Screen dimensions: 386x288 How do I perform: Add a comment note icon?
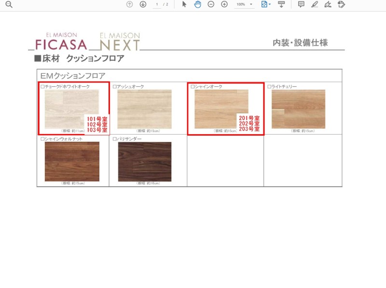click(x=301, y=4)
